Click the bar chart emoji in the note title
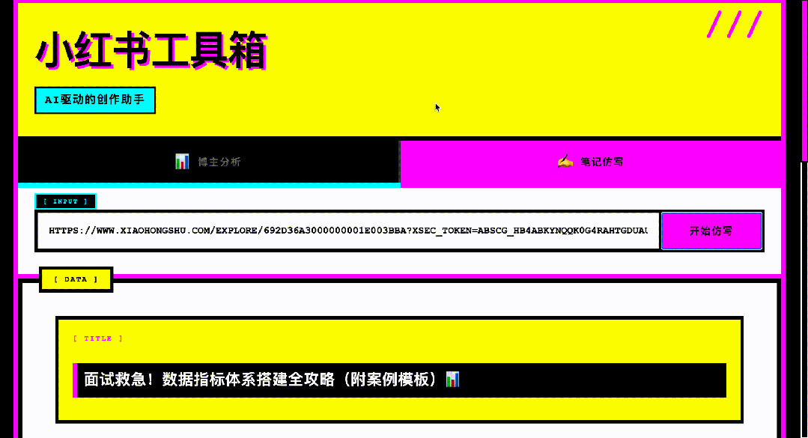 coord(452,379)
